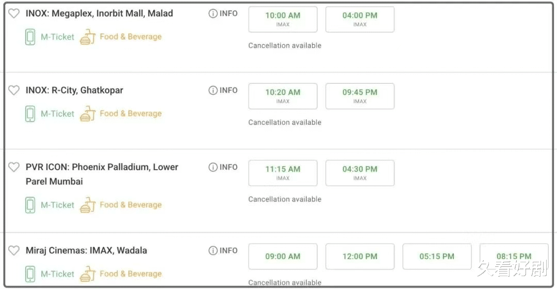Select 09:45 PM IMAX showtime at Ghatkopar
The width and height of the screenshot is (557, 289).
[x=360, y=96]
